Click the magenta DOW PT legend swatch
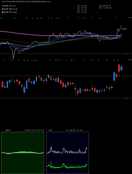The height and width of the screenshot is (174, 132). coord(3,12)
